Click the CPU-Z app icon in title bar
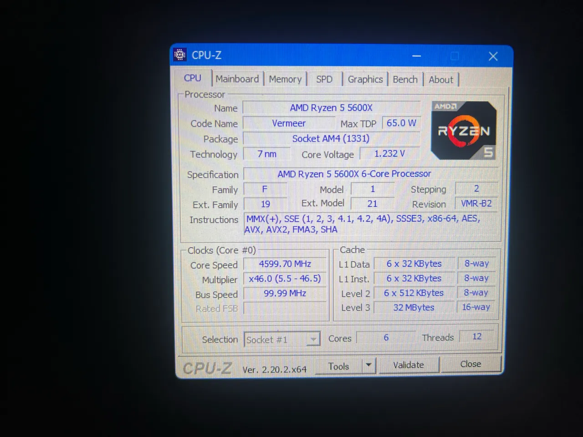 180,55
